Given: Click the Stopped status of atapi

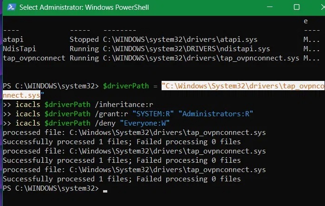Looking at the screenshot, I should [84, 40].
